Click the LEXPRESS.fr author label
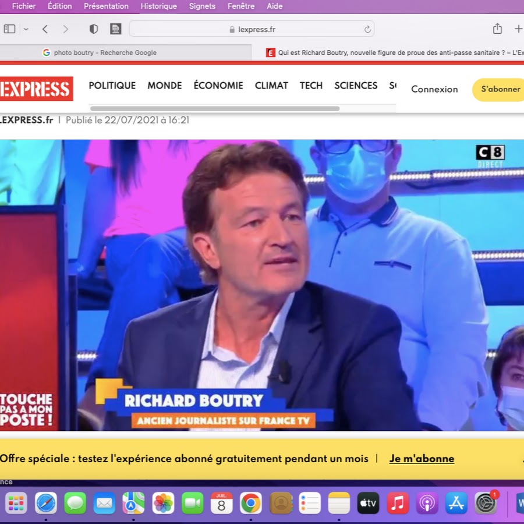Image resolution: width=524 pixels, height=524 pixels. click(26, 120)
